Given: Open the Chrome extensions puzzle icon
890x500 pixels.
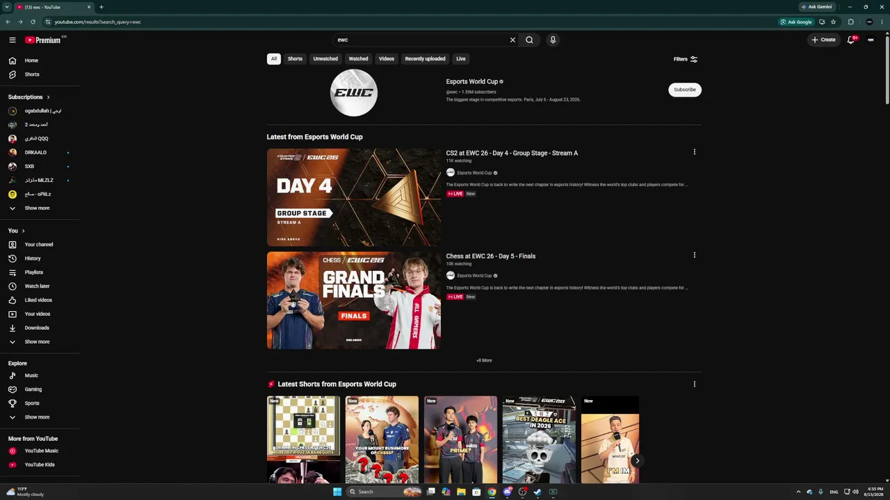Looking at the screenshot, I should coord(850,22).
